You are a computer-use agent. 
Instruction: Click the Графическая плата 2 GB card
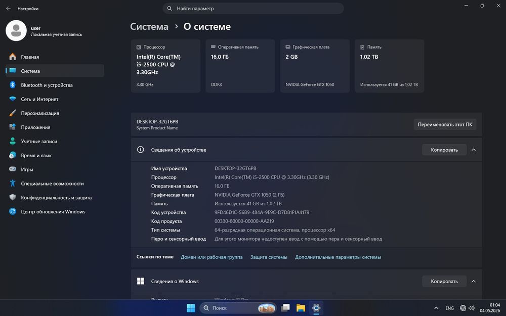coord(315,66)
